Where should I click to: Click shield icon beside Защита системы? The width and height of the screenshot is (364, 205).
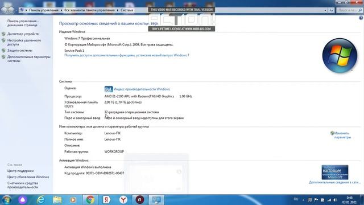[3, 51]
